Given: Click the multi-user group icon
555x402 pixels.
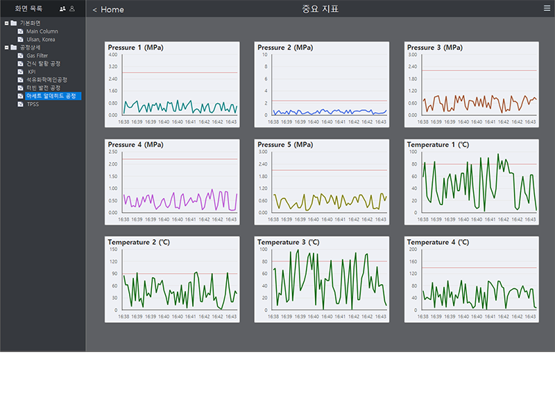Looking at the screenshot, I should point(62,9).
